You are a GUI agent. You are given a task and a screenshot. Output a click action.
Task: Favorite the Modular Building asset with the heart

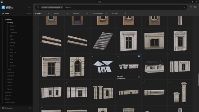139,77
